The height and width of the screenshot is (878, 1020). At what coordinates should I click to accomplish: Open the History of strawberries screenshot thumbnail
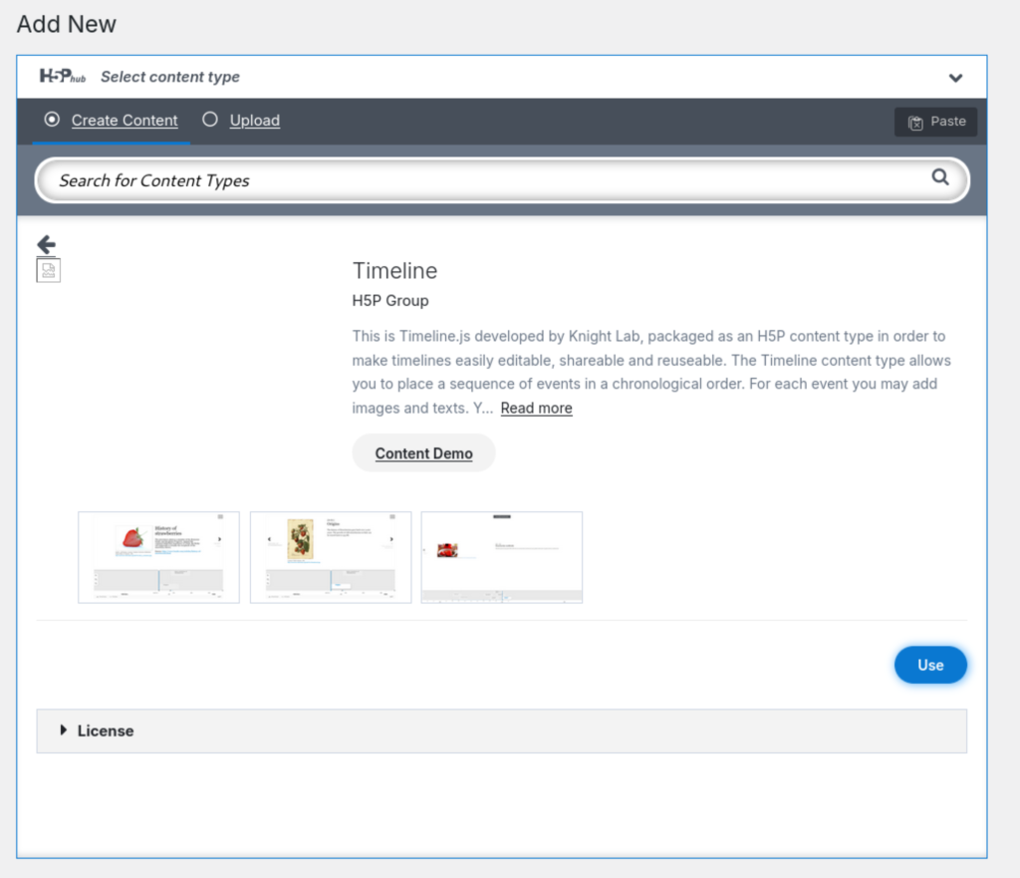tap(158, 557)
